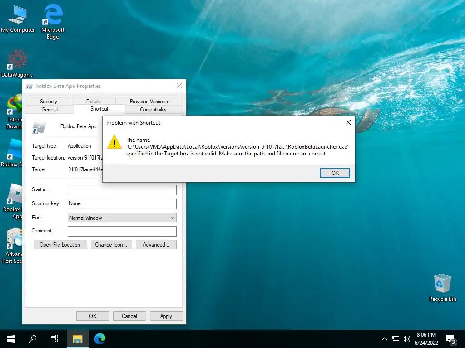465x348 pixels.
Task: Launch Edge from taskbar
Action: tap(99, 339)
